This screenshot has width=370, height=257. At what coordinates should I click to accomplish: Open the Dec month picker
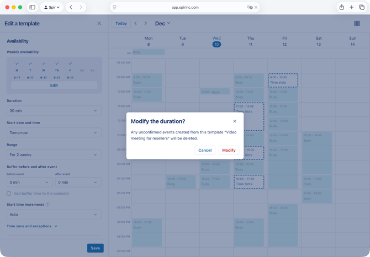point(162,24)
